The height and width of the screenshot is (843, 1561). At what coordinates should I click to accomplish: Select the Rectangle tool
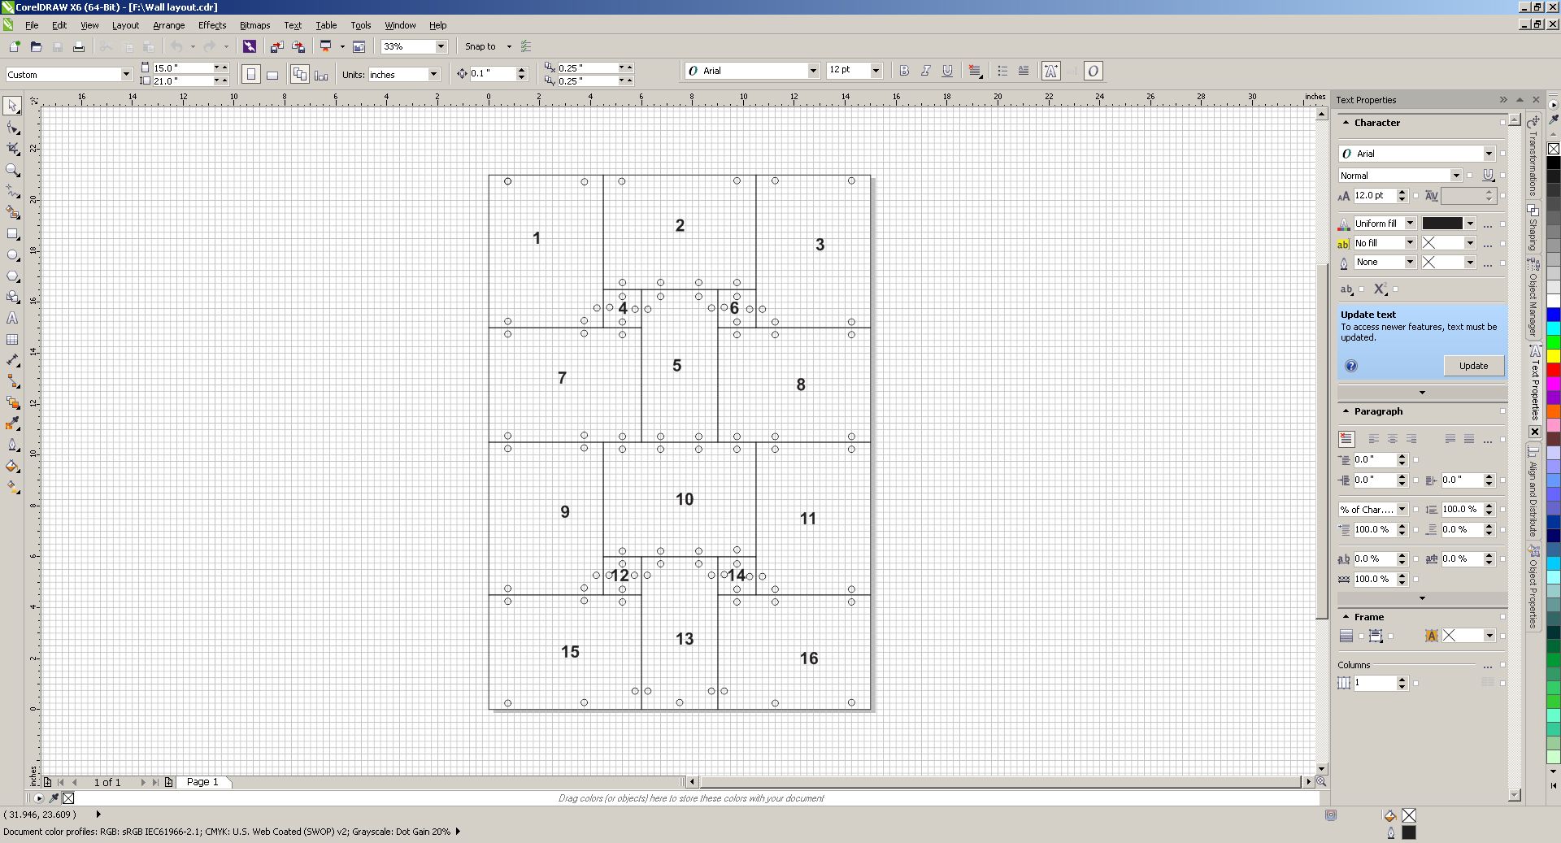[x=12, y=233]
